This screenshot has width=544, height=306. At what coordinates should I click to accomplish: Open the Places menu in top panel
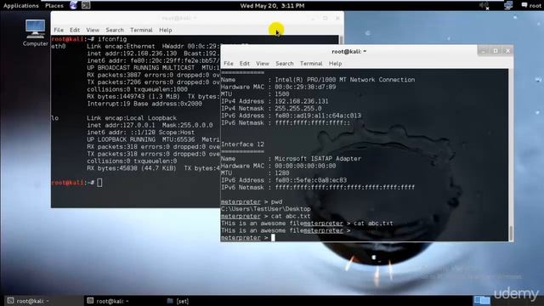54,6
